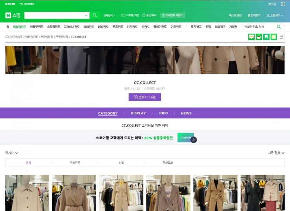Open the Hot Deal tab
Screen dimensions: 290x211
coord(208,27)
